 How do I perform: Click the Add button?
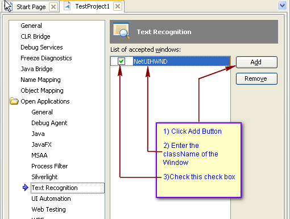pos(256,62)
